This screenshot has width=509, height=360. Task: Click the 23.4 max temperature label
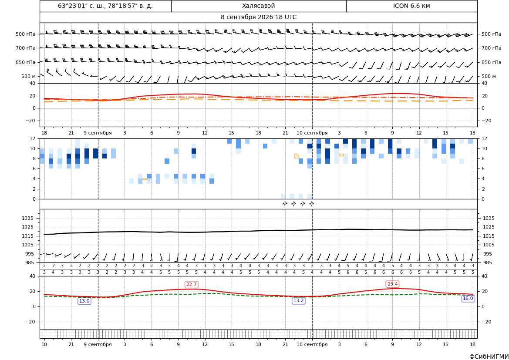point(392,284)
